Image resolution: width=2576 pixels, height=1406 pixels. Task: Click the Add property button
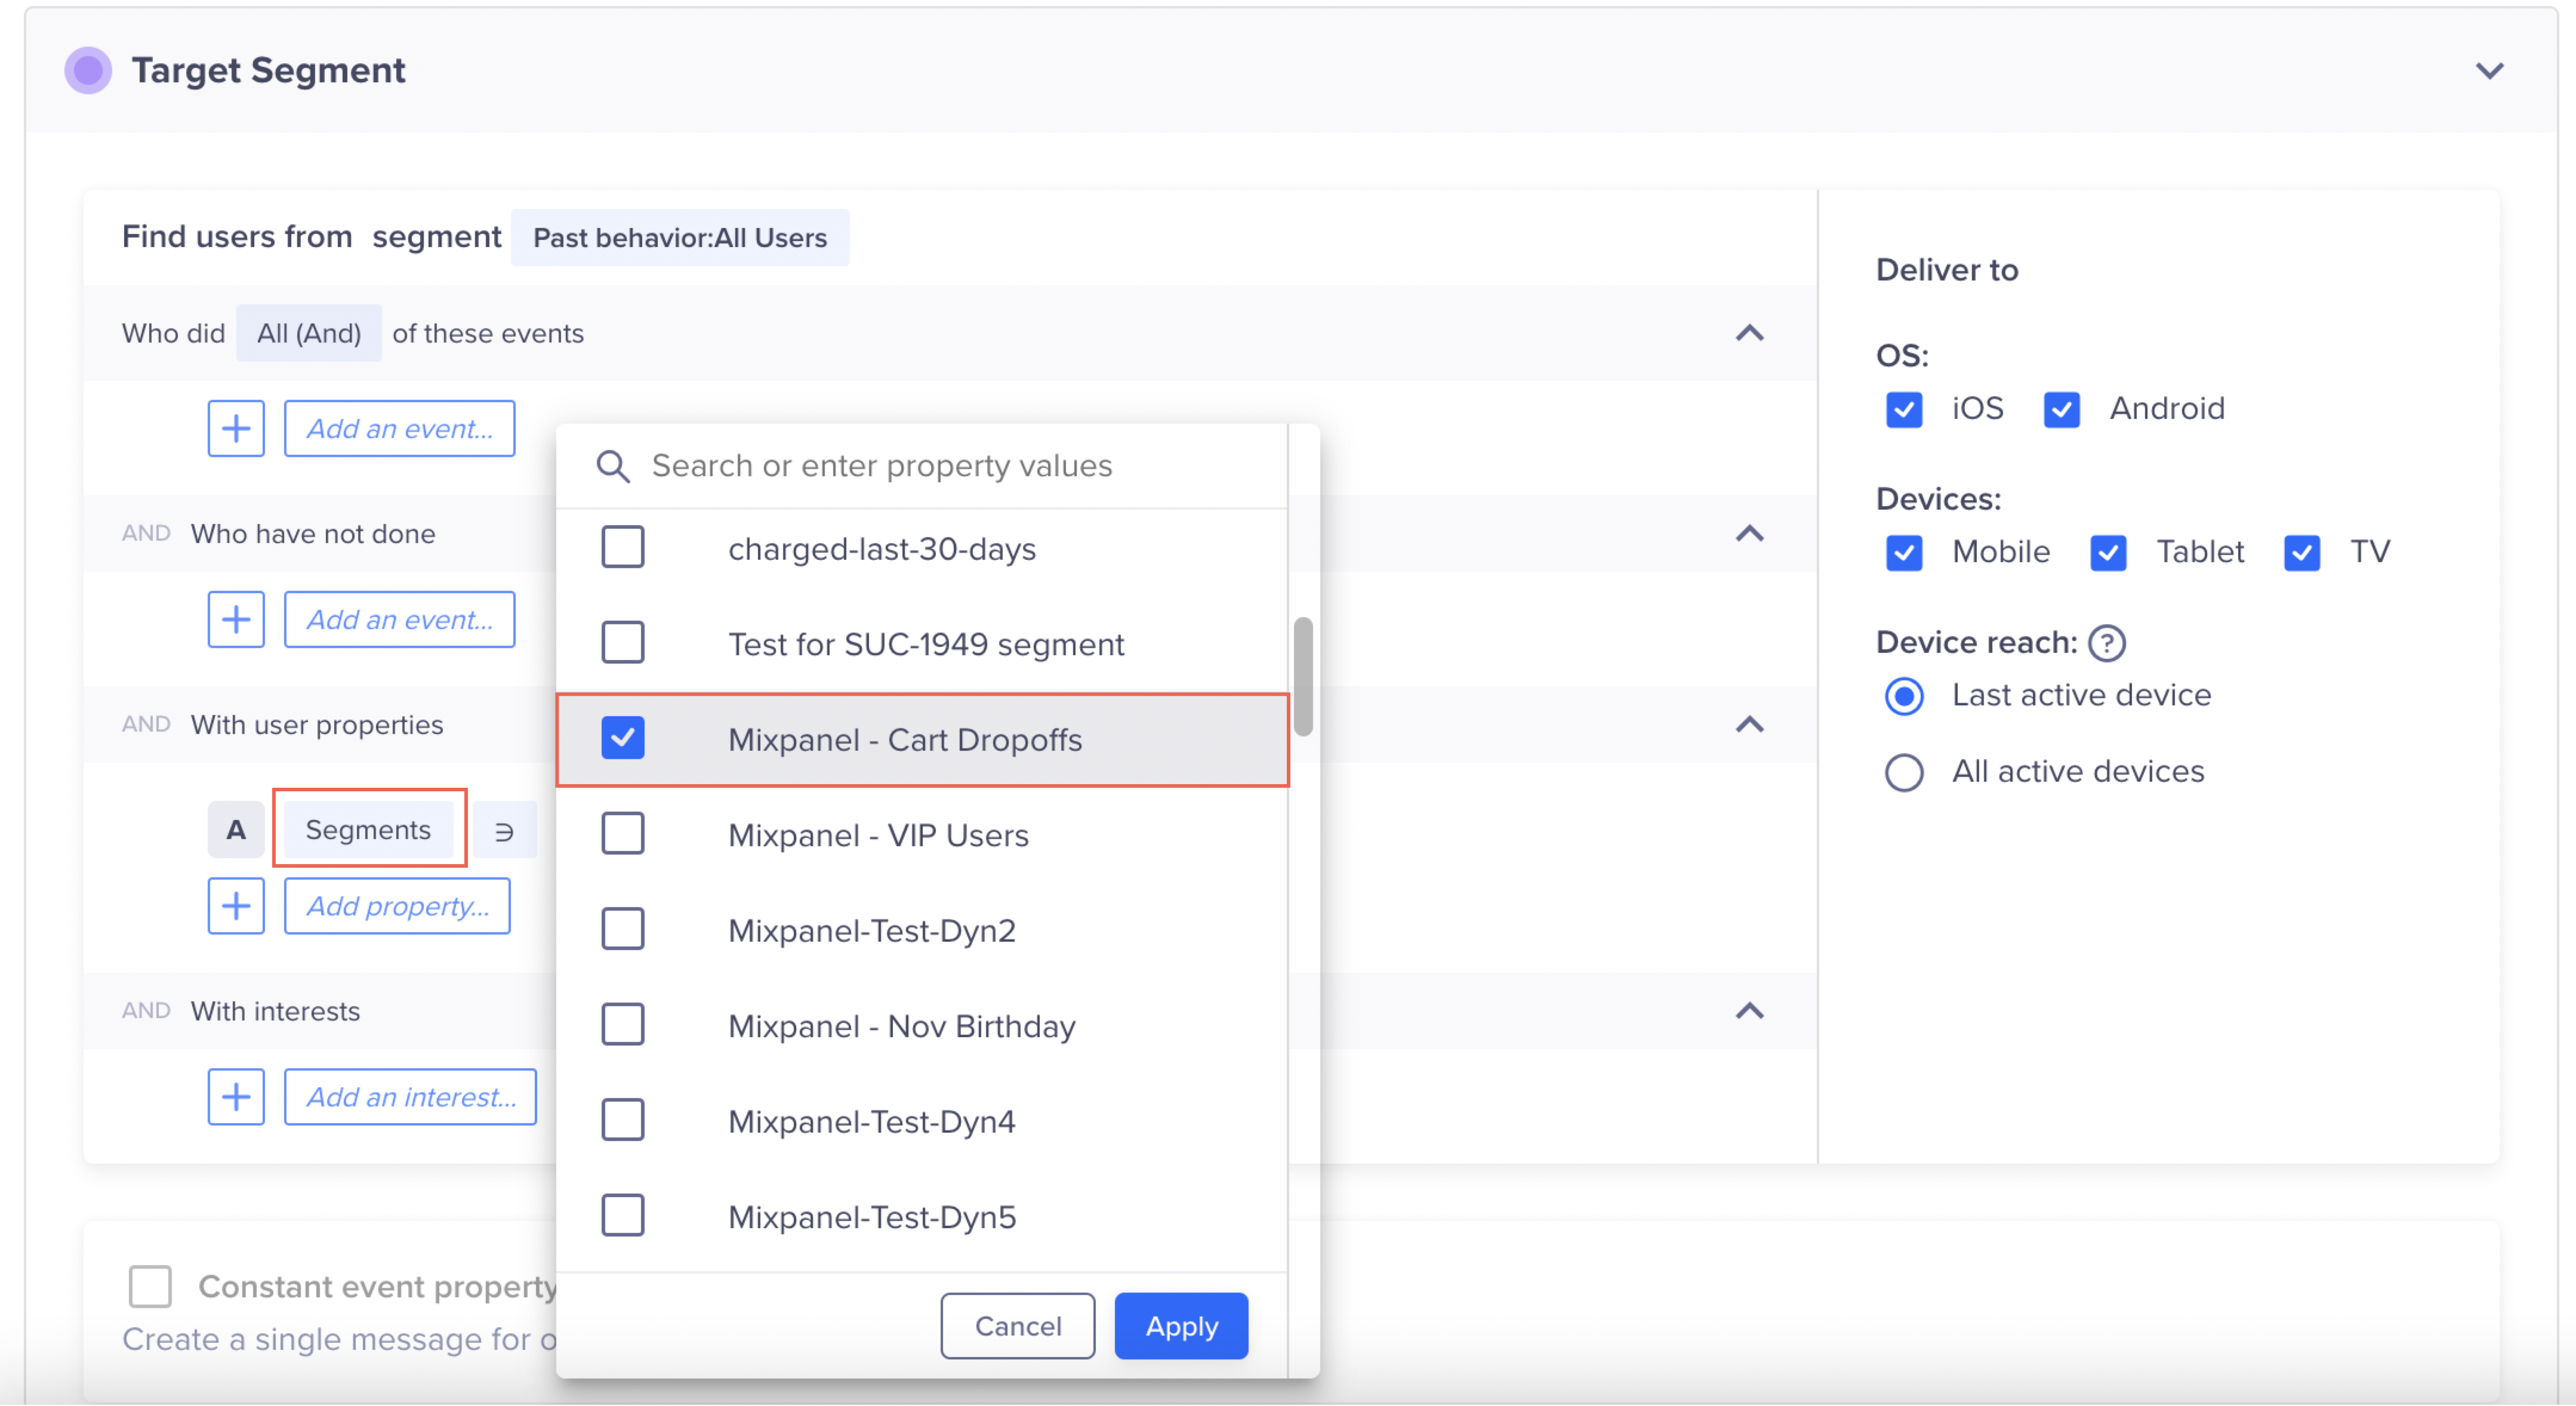coord(398,906)
